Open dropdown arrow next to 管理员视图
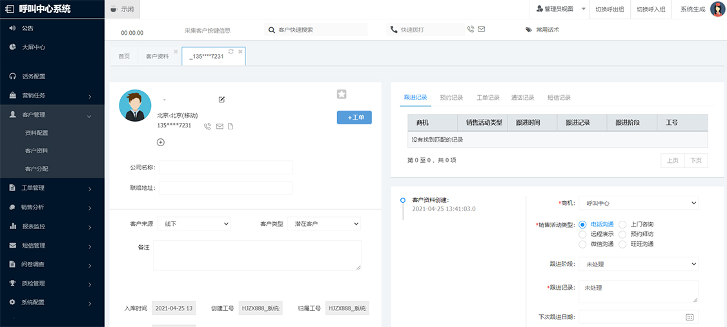Image resolution: width=727 pixels, height=327 pixels. coord(584,9)
